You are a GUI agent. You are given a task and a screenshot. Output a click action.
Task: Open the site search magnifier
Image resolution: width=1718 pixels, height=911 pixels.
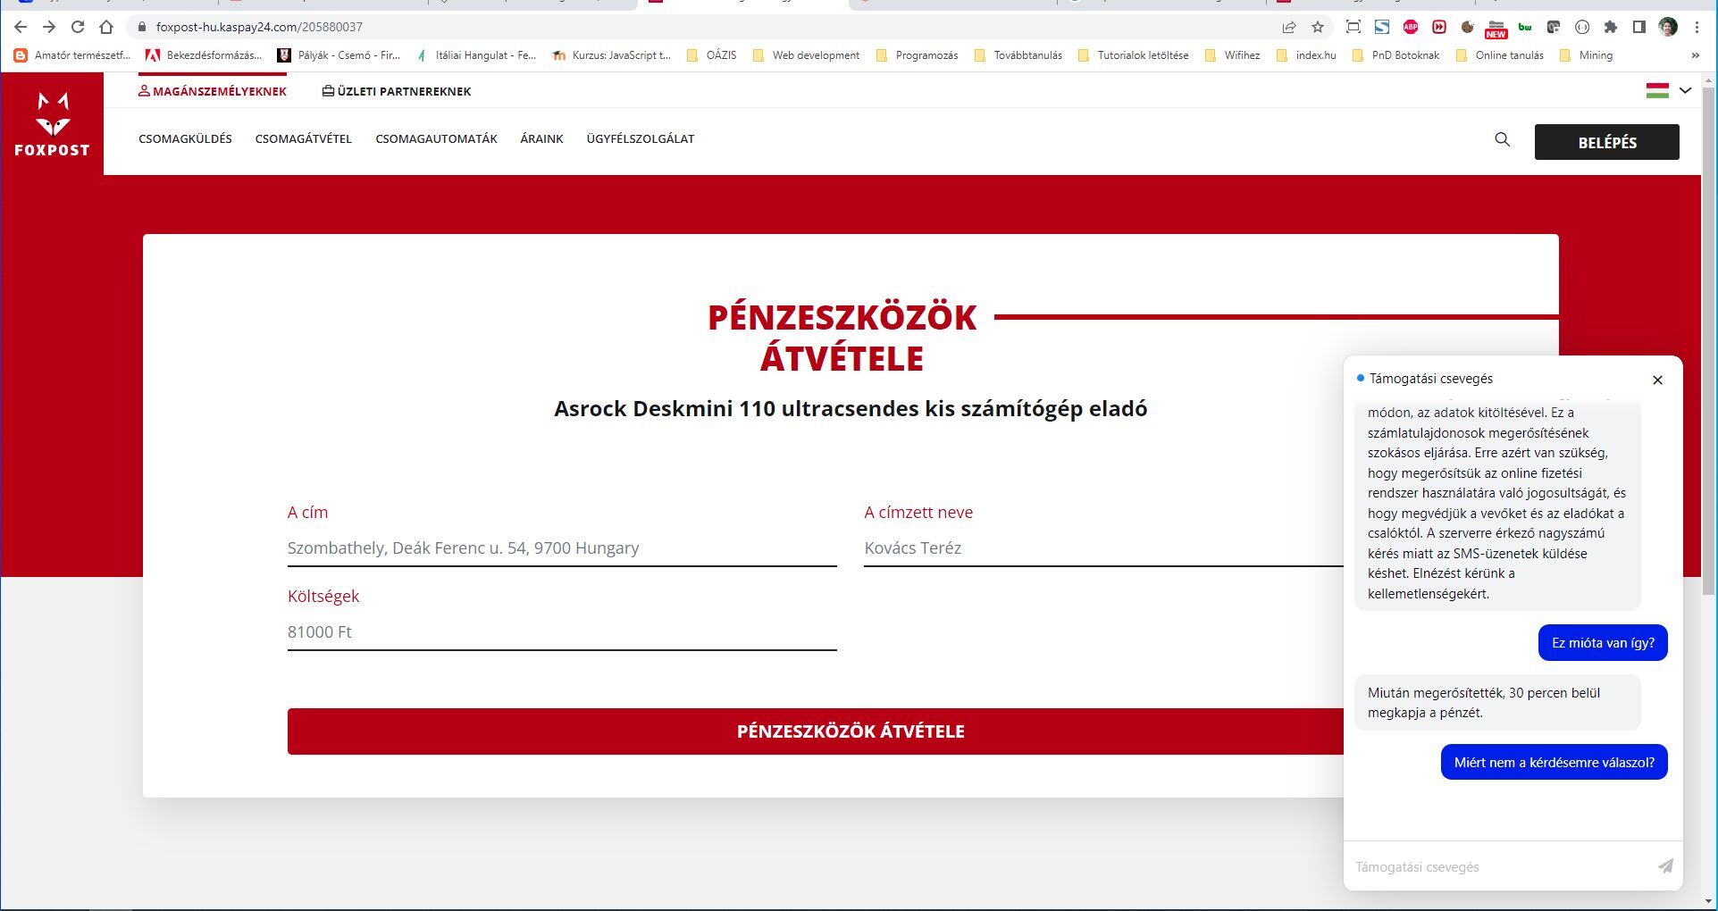click(x=1503, y=139)
